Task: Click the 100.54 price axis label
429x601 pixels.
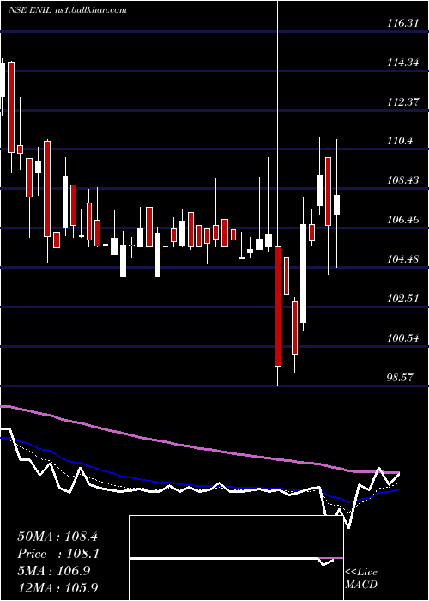Action: pyautogui.click(x=402, y=338)
